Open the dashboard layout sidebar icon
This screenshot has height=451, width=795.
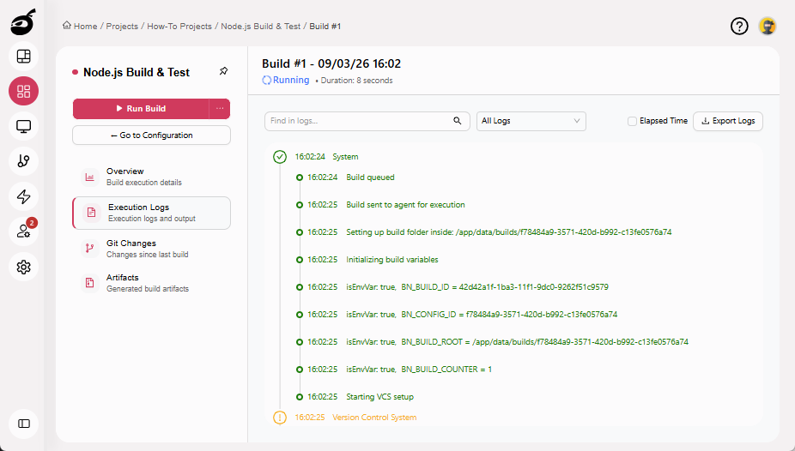click(x=23, y=57)
